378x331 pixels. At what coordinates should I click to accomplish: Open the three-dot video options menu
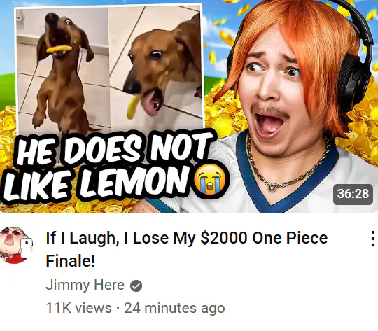(372, 239)
